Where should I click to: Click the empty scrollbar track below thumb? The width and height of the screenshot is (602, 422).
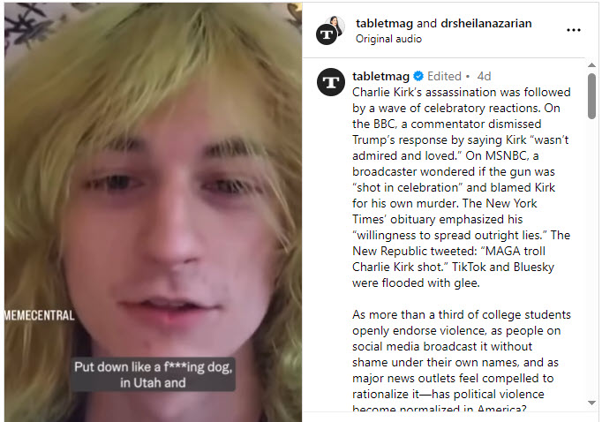(591, 265)
